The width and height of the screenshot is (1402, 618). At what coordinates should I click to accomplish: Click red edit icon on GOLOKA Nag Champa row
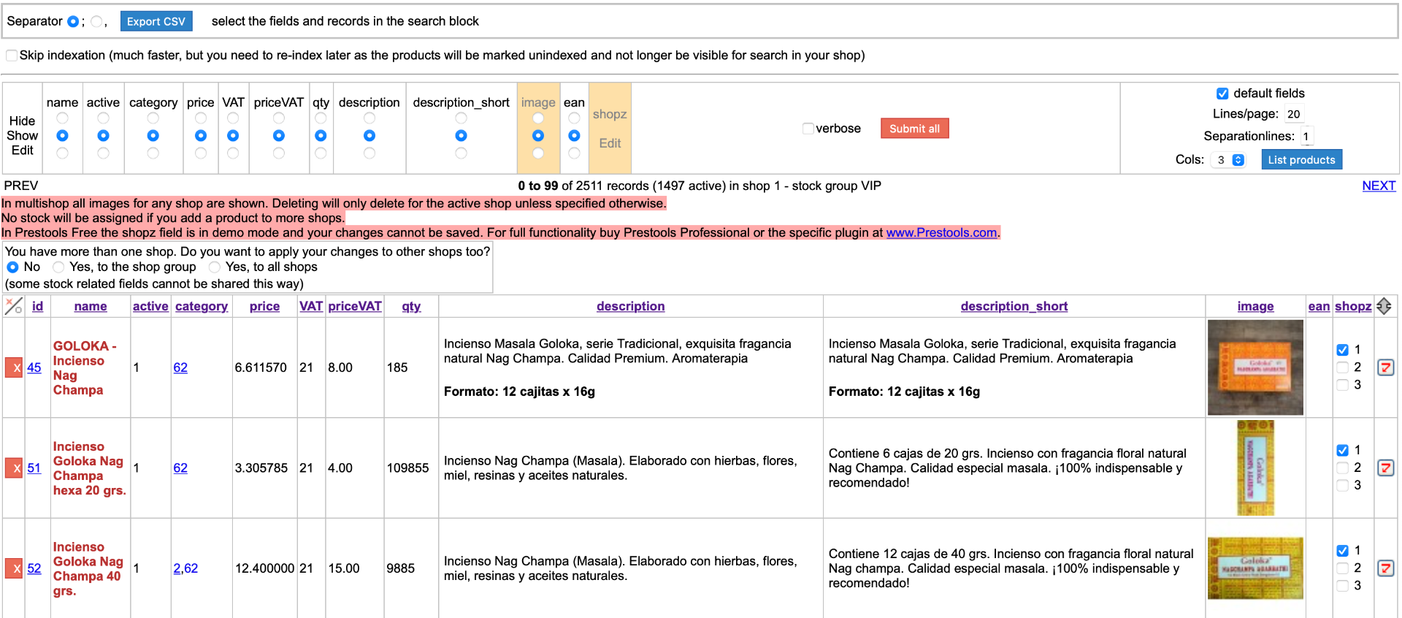coord(1385,367)
